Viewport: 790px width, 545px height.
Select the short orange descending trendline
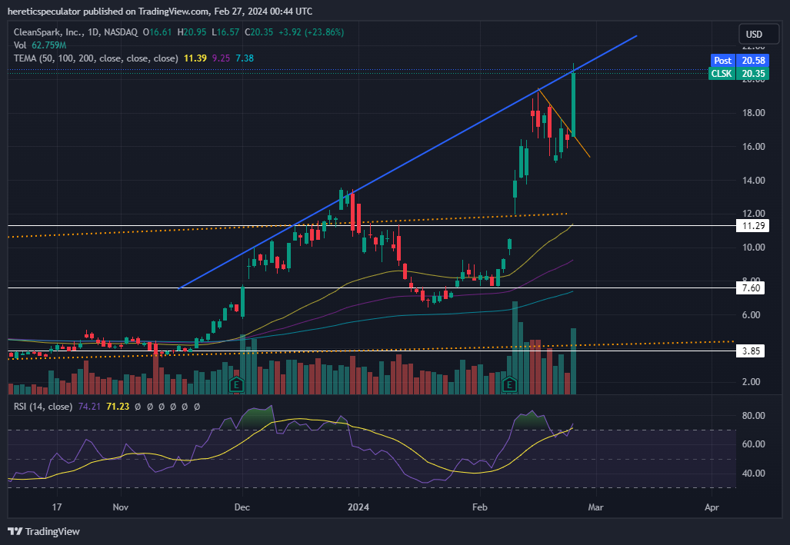pyautogui.click(x=563, y=122)
